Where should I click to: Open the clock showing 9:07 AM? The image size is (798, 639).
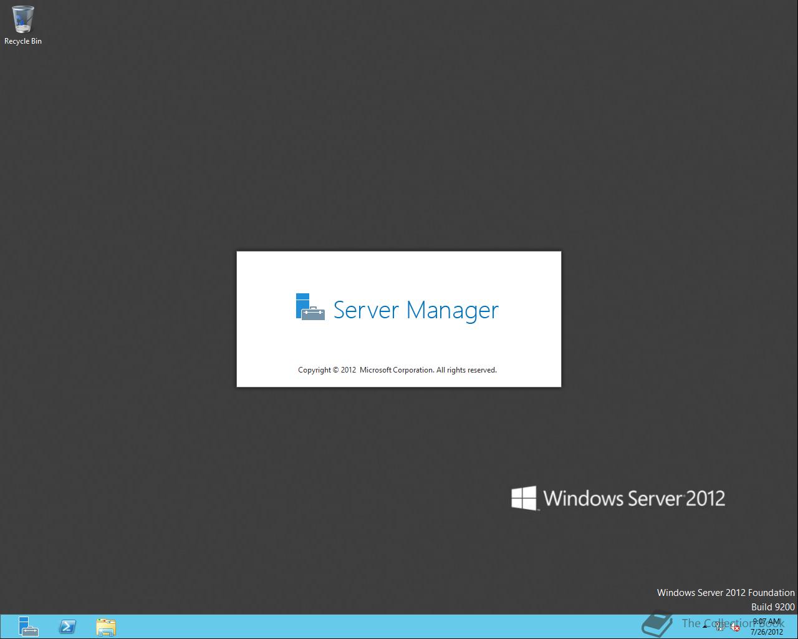point(767,627)
